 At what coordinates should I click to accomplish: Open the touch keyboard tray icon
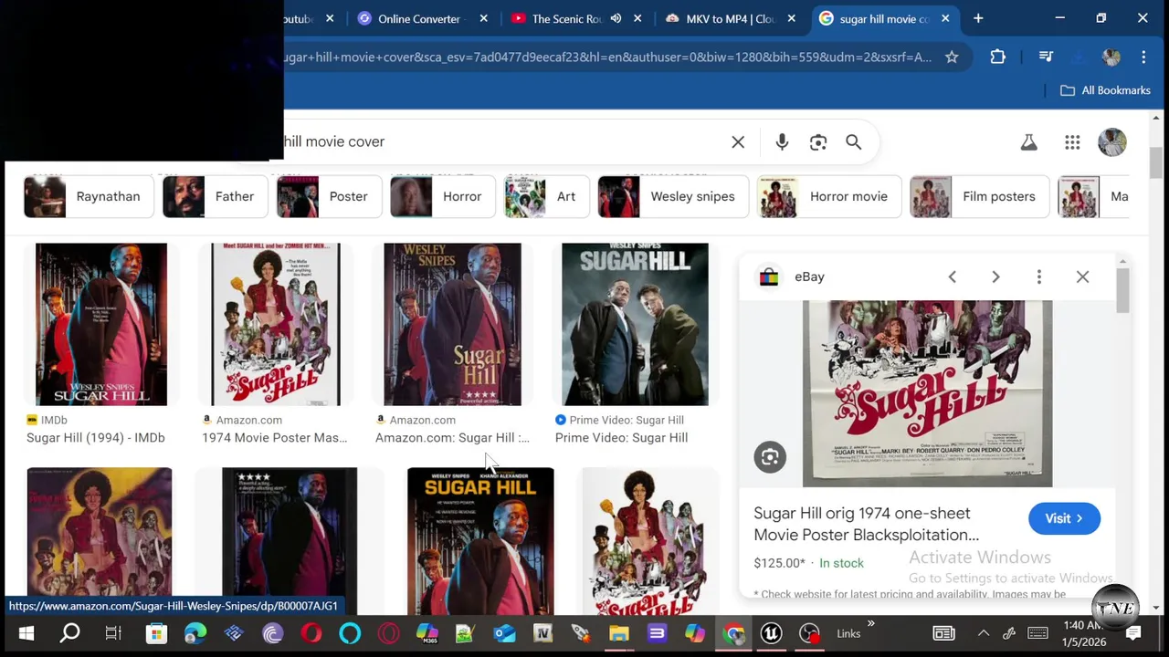[1037, 633]
